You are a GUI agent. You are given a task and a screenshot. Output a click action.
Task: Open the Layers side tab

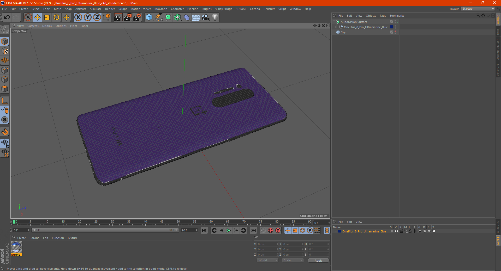498,241
